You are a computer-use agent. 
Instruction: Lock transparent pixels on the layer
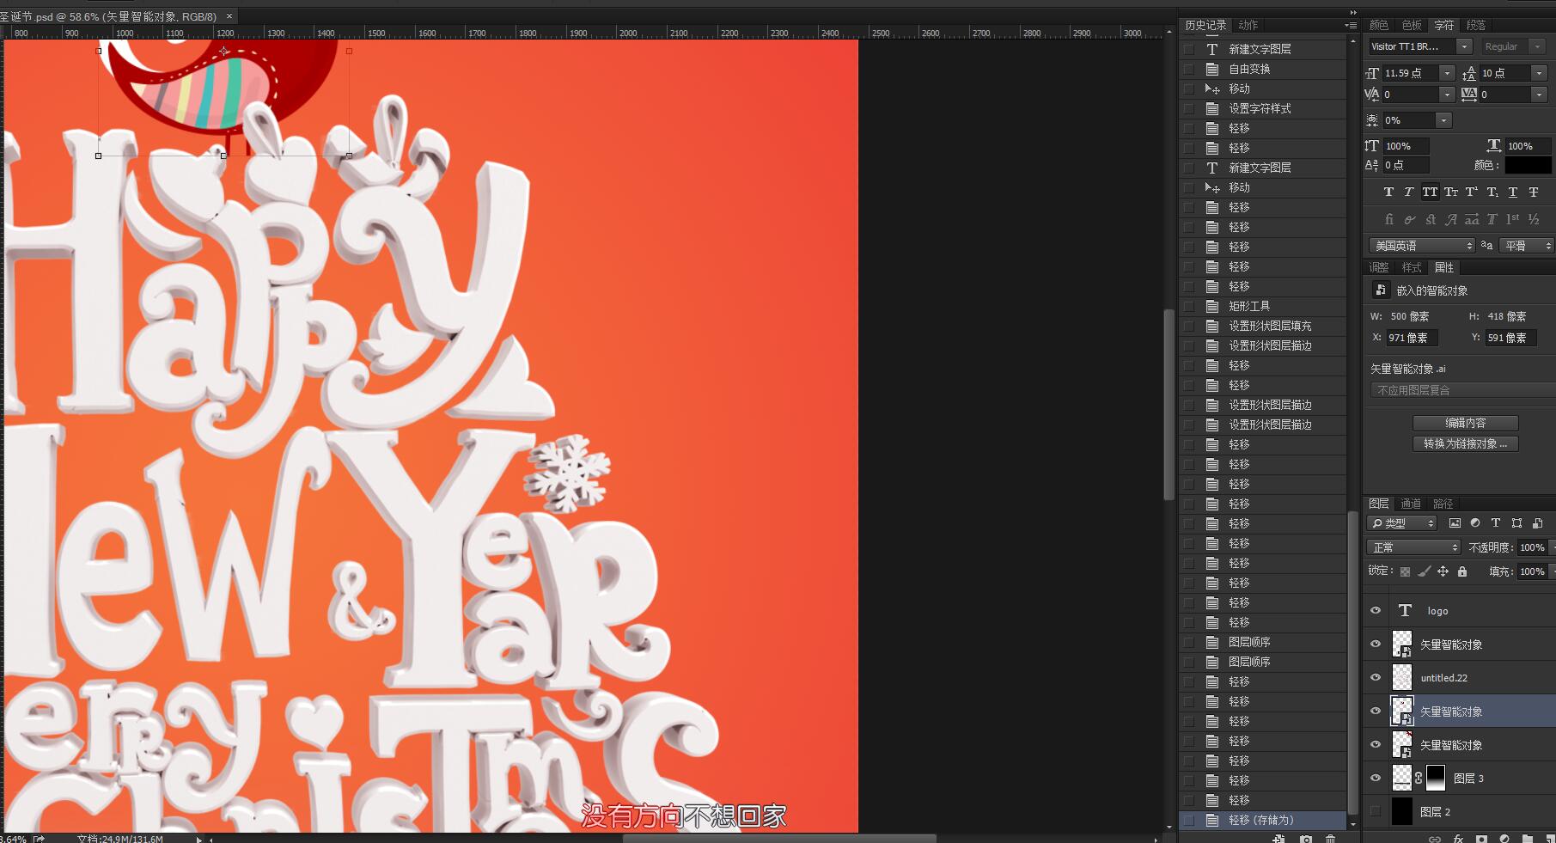coord(1405,571)
